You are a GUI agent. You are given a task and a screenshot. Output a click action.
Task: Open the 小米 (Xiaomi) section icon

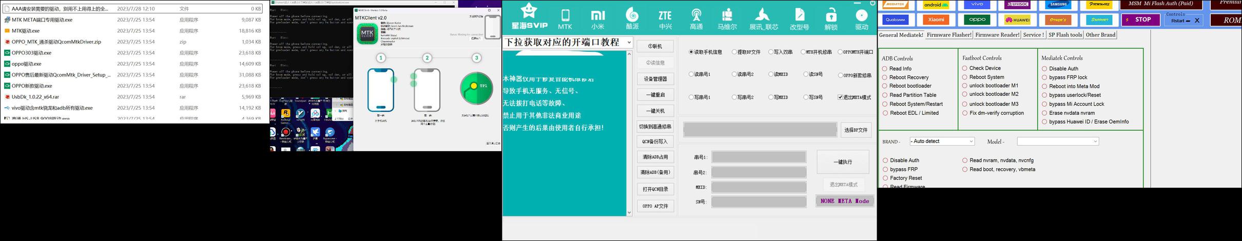click(x=598, y=19)
